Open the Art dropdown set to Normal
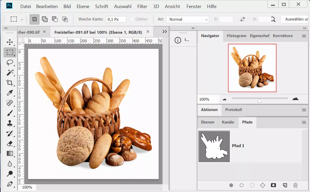The image size is (310, 192). point(188,19)
